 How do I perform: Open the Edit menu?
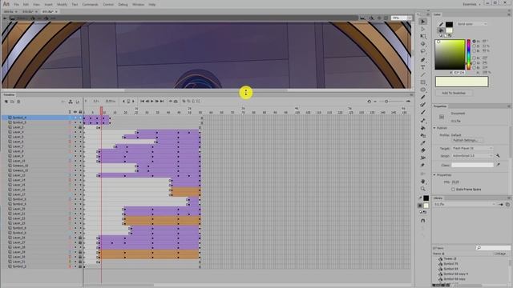(26, 5)
